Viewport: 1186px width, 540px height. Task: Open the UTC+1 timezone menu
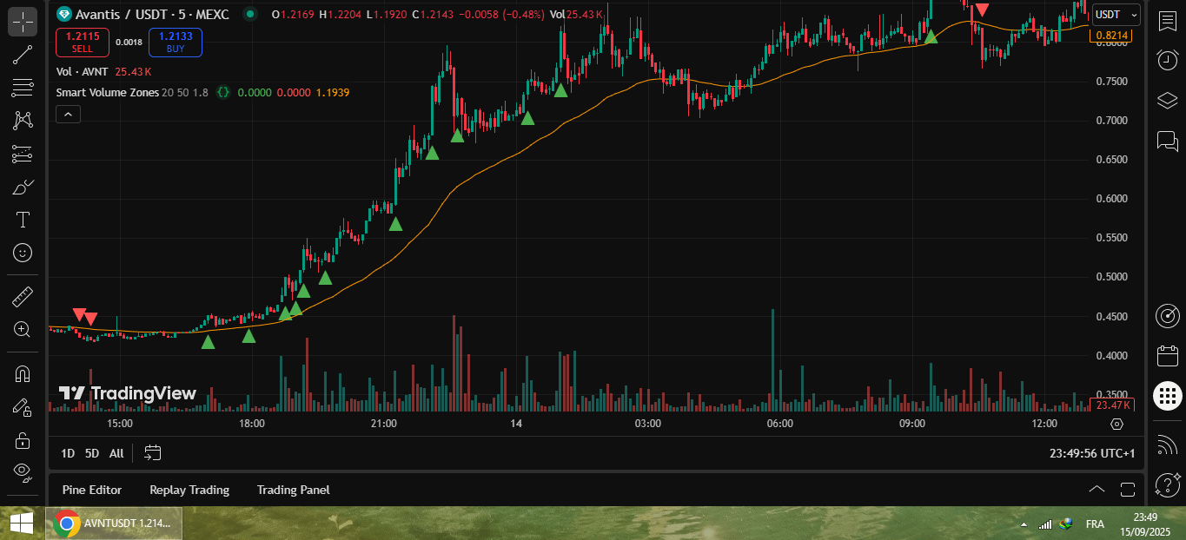click(x=1092, y=453)
